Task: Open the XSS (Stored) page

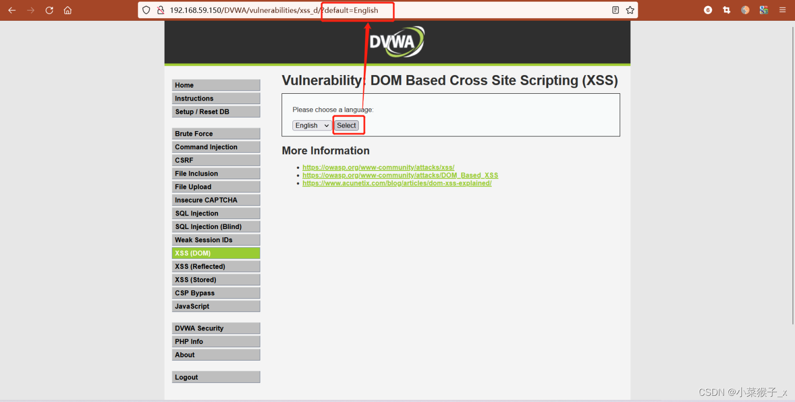Action: [216, 280]
